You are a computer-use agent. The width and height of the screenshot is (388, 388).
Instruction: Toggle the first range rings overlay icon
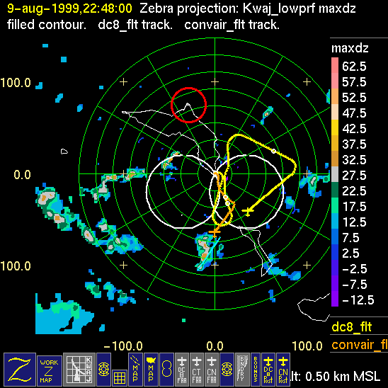[103, 370]
